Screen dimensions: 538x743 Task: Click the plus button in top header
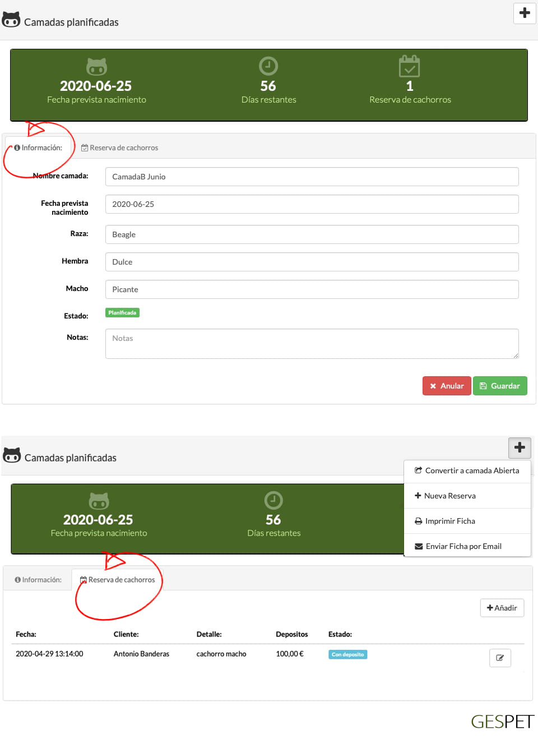(525, 13)
